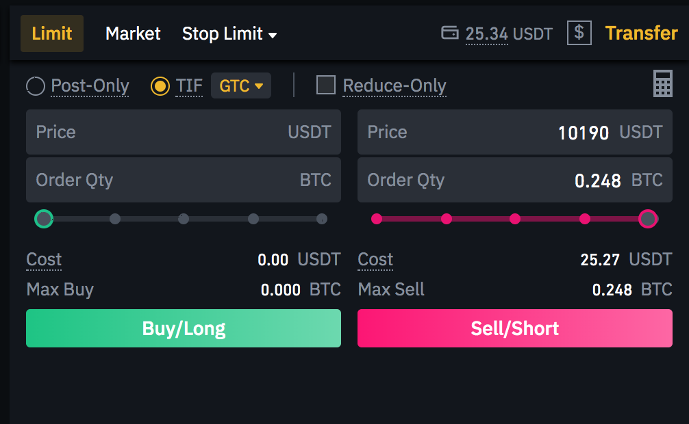Image resolution: width=689 pixels, height=424 pixels.
Task: Open the GTC time-in-force dropdown
Action: 240,85
